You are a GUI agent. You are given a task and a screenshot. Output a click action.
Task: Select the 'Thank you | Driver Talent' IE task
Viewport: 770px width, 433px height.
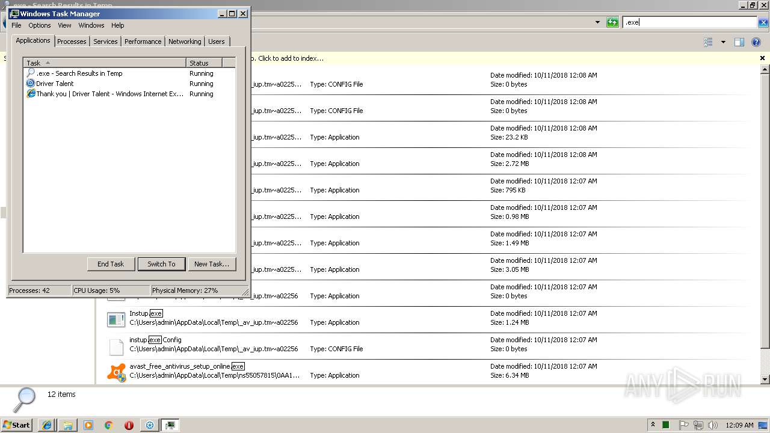tap(129, 93)
